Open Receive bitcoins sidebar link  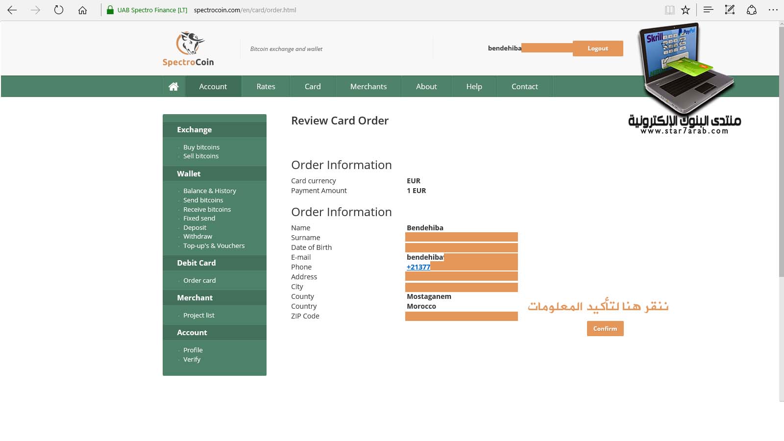click(x=207, y=209)
